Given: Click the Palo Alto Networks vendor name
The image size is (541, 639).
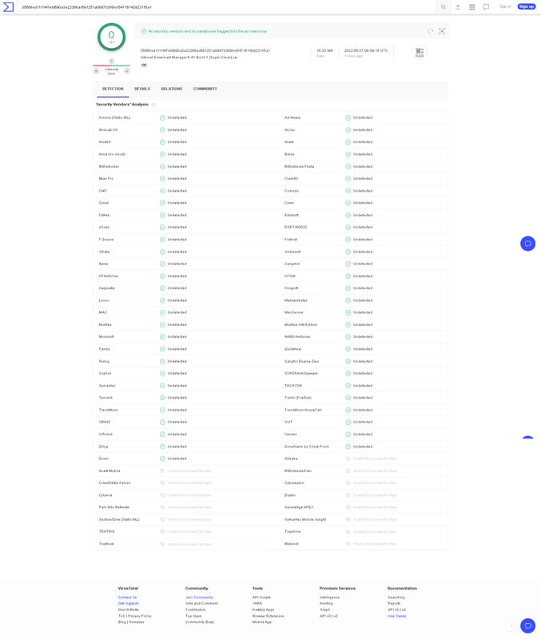Looking at the screenshot, I should [x=114, y=507].
